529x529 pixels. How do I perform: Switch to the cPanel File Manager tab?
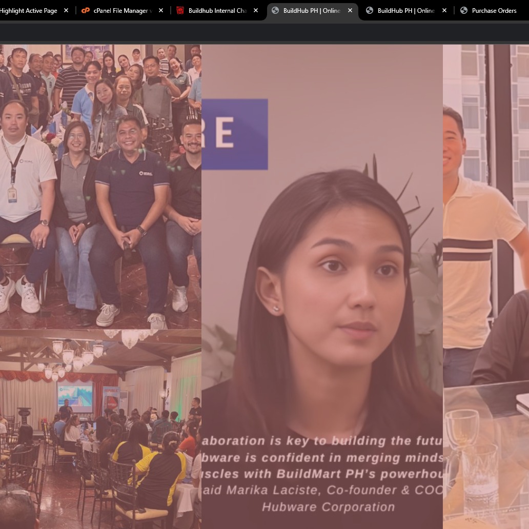(x=123, y=10)
